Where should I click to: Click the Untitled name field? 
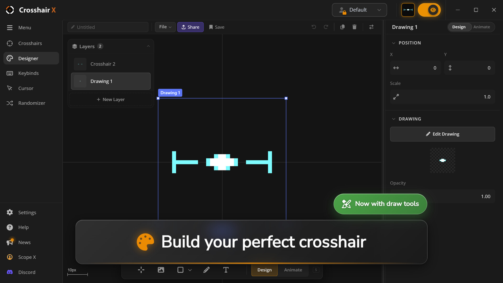coord(108,27)
